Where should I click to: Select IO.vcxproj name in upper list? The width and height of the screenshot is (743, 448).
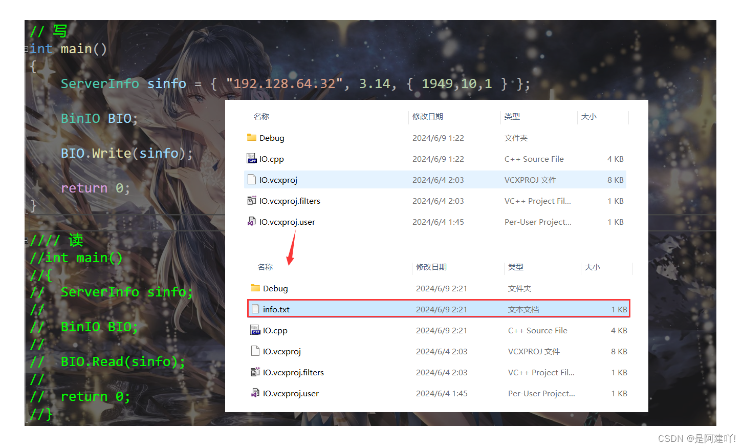click(x=278, y=180)
